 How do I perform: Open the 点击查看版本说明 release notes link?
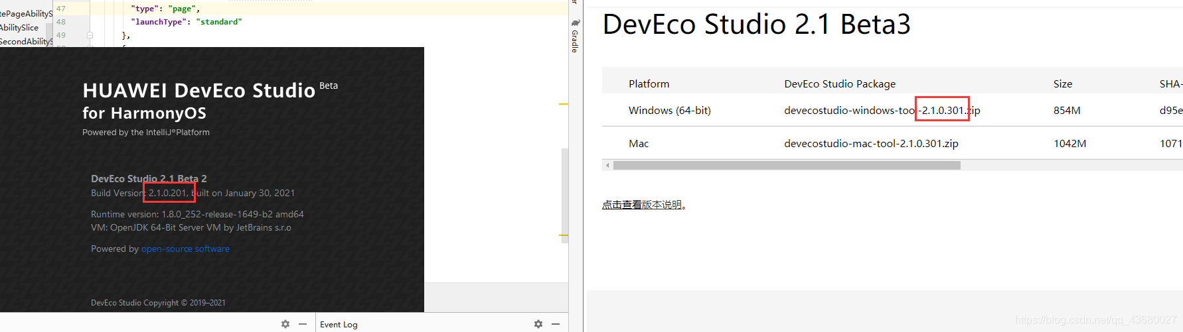(x=642, y=205)
